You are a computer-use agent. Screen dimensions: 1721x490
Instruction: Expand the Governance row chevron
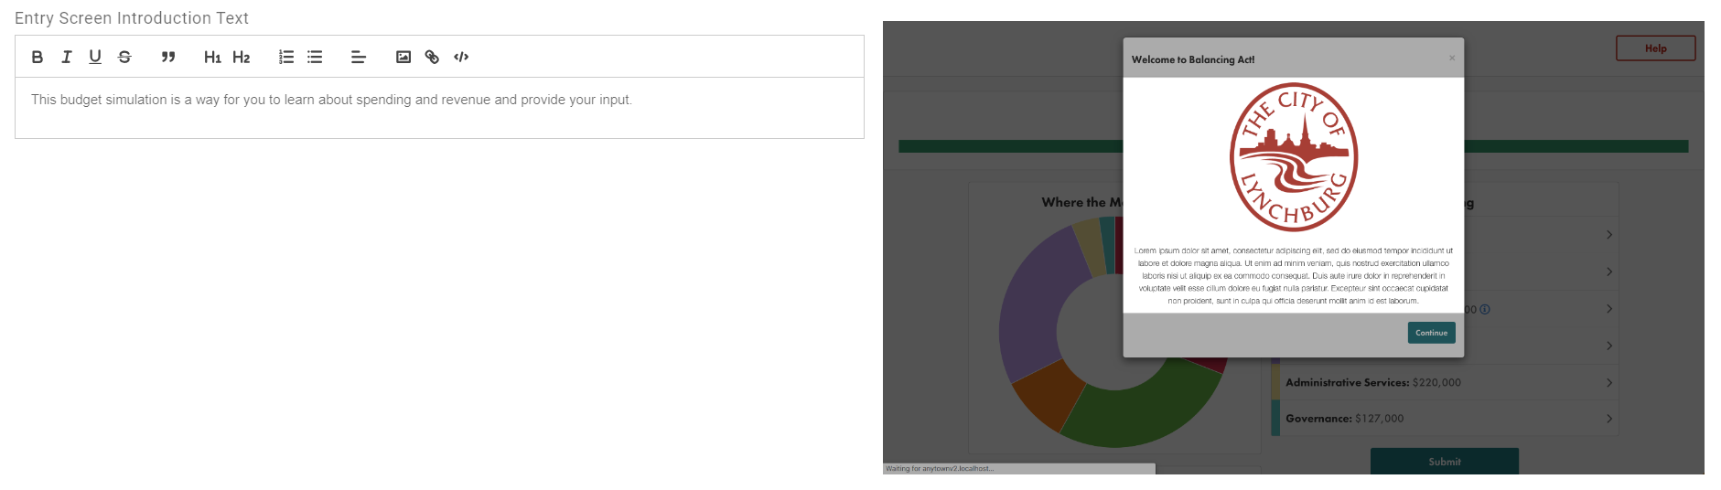coord(1609,419)
